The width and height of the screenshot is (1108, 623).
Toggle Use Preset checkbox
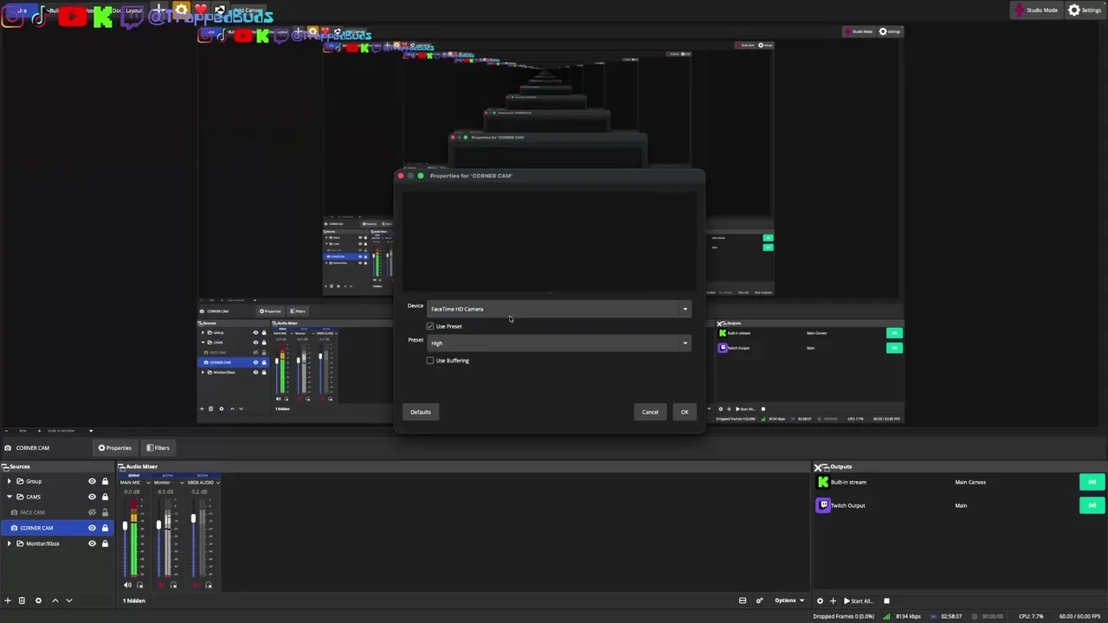click(x=430, y=326)
